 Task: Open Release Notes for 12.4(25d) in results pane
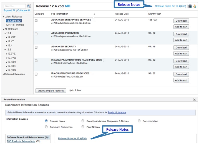click(x=72, y=138)
